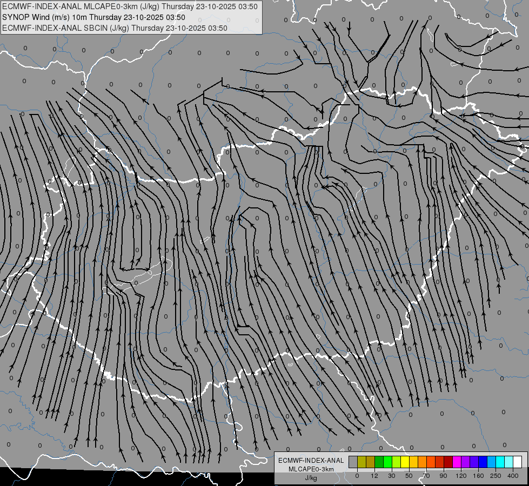Viewport: 529px width, 486px height.
Task: Click the purple legend swatch
Action: pyautogui.click(x=465, y=462)
